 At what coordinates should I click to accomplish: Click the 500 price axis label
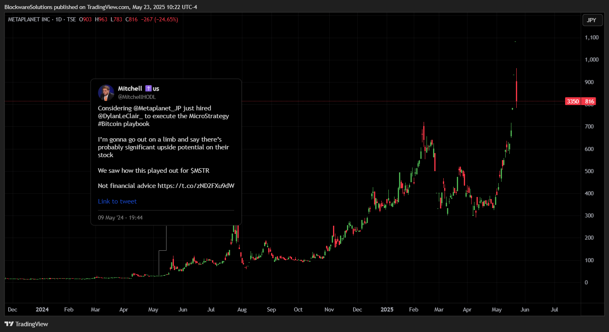click(x=590, y=171)
